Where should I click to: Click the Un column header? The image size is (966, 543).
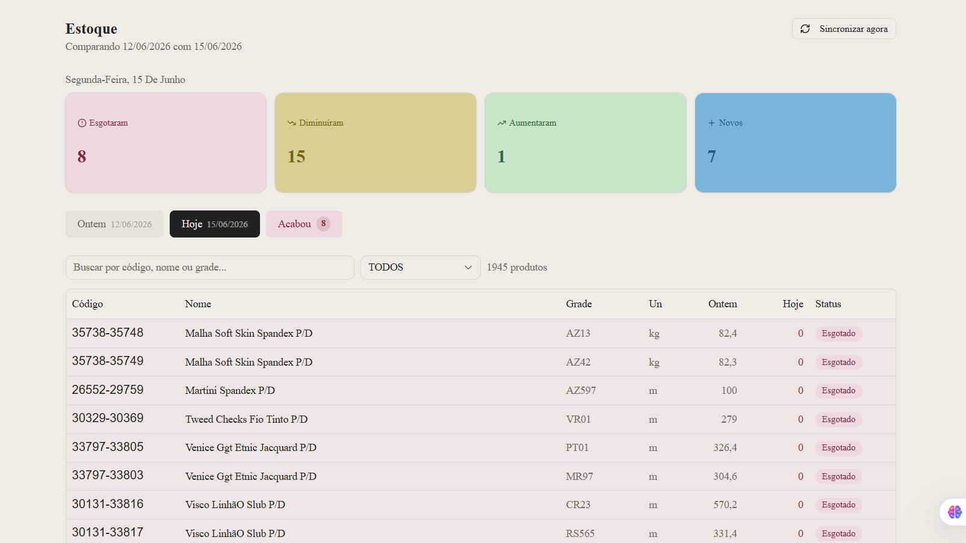click(x=655, y=304)
